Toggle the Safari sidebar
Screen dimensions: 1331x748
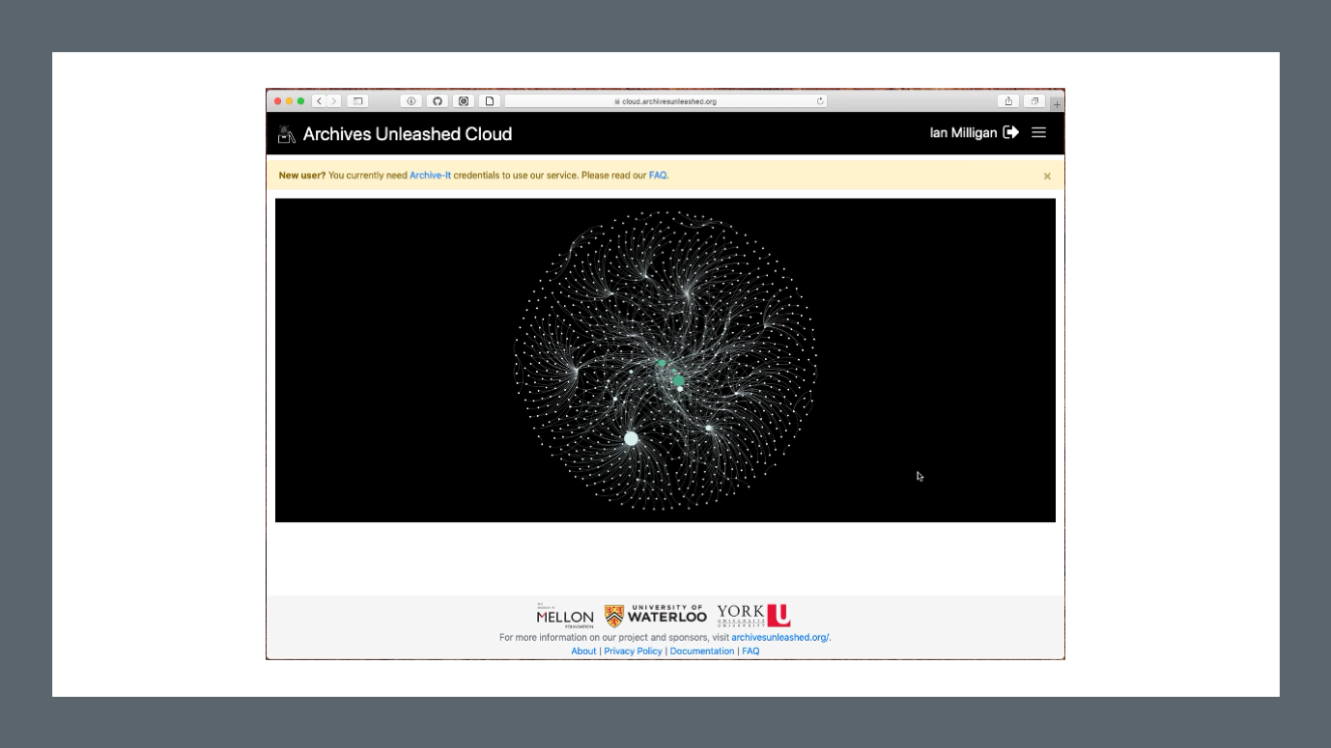[x=357, y=101]
